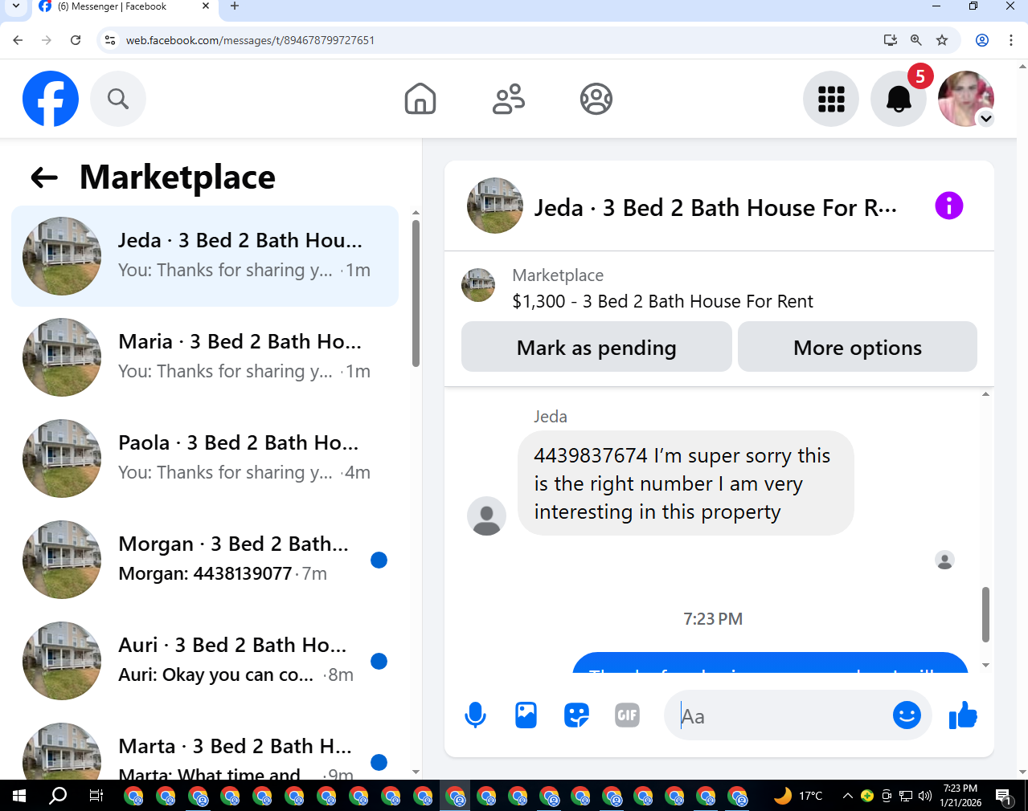Reload the page
The image size is (1028, 811).
click(x=76, y=40)
